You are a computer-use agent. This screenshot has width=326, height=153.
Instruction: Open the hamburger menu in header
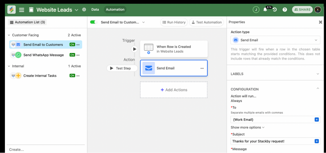[x=22, y=10]
